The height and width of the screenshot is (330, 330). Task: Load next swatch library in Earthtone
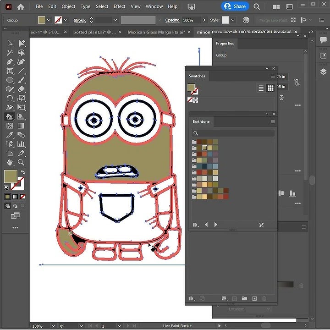point(215,225)
